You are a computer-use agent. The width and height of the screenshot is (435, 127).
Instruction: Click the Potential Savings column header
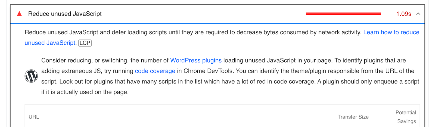406,117
